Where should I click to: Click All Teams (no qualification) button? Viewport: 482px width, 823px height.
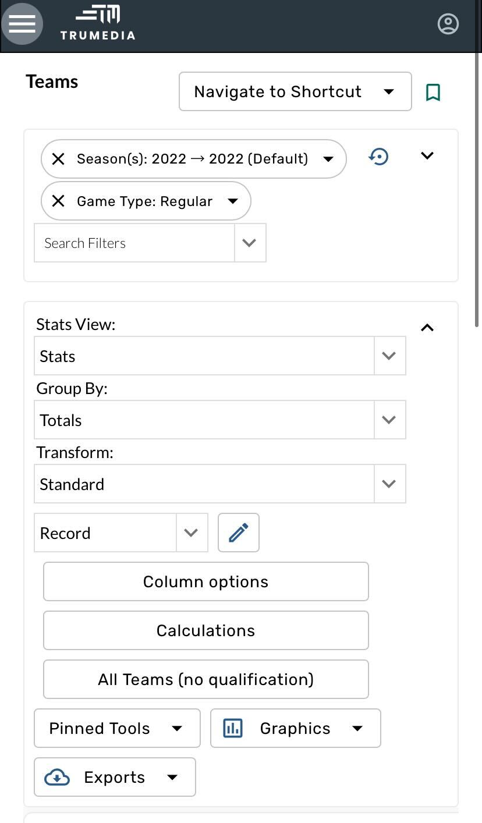[205, 679]
